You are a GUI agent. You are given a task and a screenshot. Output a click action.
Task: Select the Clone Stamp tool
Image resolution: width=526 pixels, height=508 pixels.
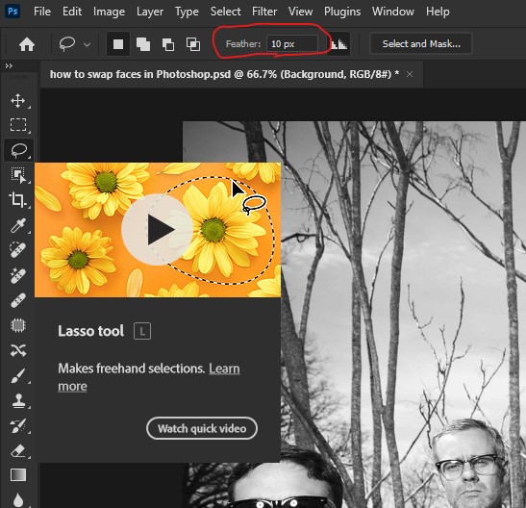(18, 400)
